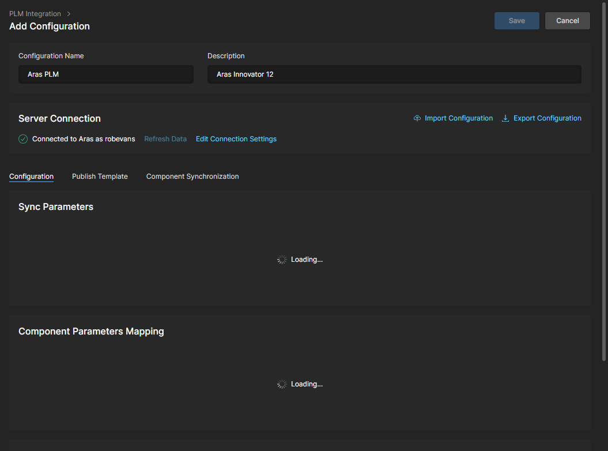608x451 pixels.
Task: Select the Configuration tab
Action: point(32,176)
